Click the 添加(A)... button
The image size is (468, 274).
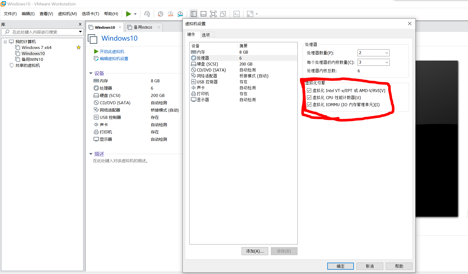click(255, 251)
